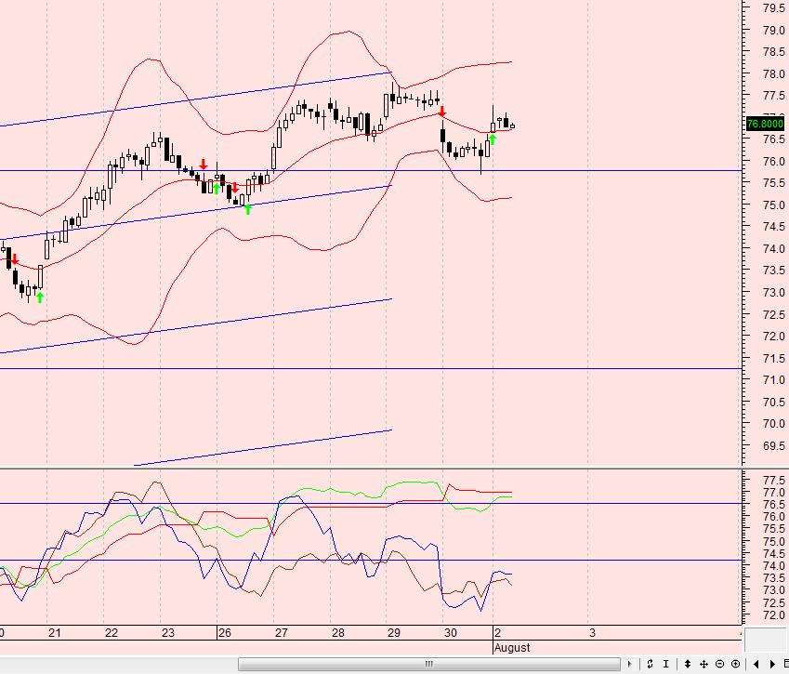This screenshot has width=789, height=674.
Task: Click the horizontal scrollbar's right arrow
Action: tap(630, 664)
